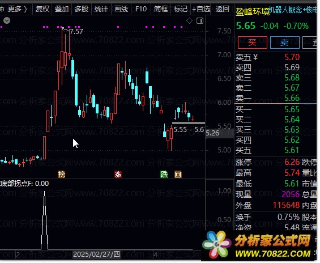Click the green 跌 marker icon
Image resolution: width=320 pixels, height=263 pixels.
point(164,175)
